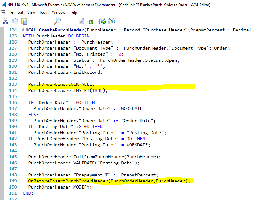This screenshot has width=261, height=200.
Task: Click the Paste toolbar icon
Action: (x=24, y=21)
